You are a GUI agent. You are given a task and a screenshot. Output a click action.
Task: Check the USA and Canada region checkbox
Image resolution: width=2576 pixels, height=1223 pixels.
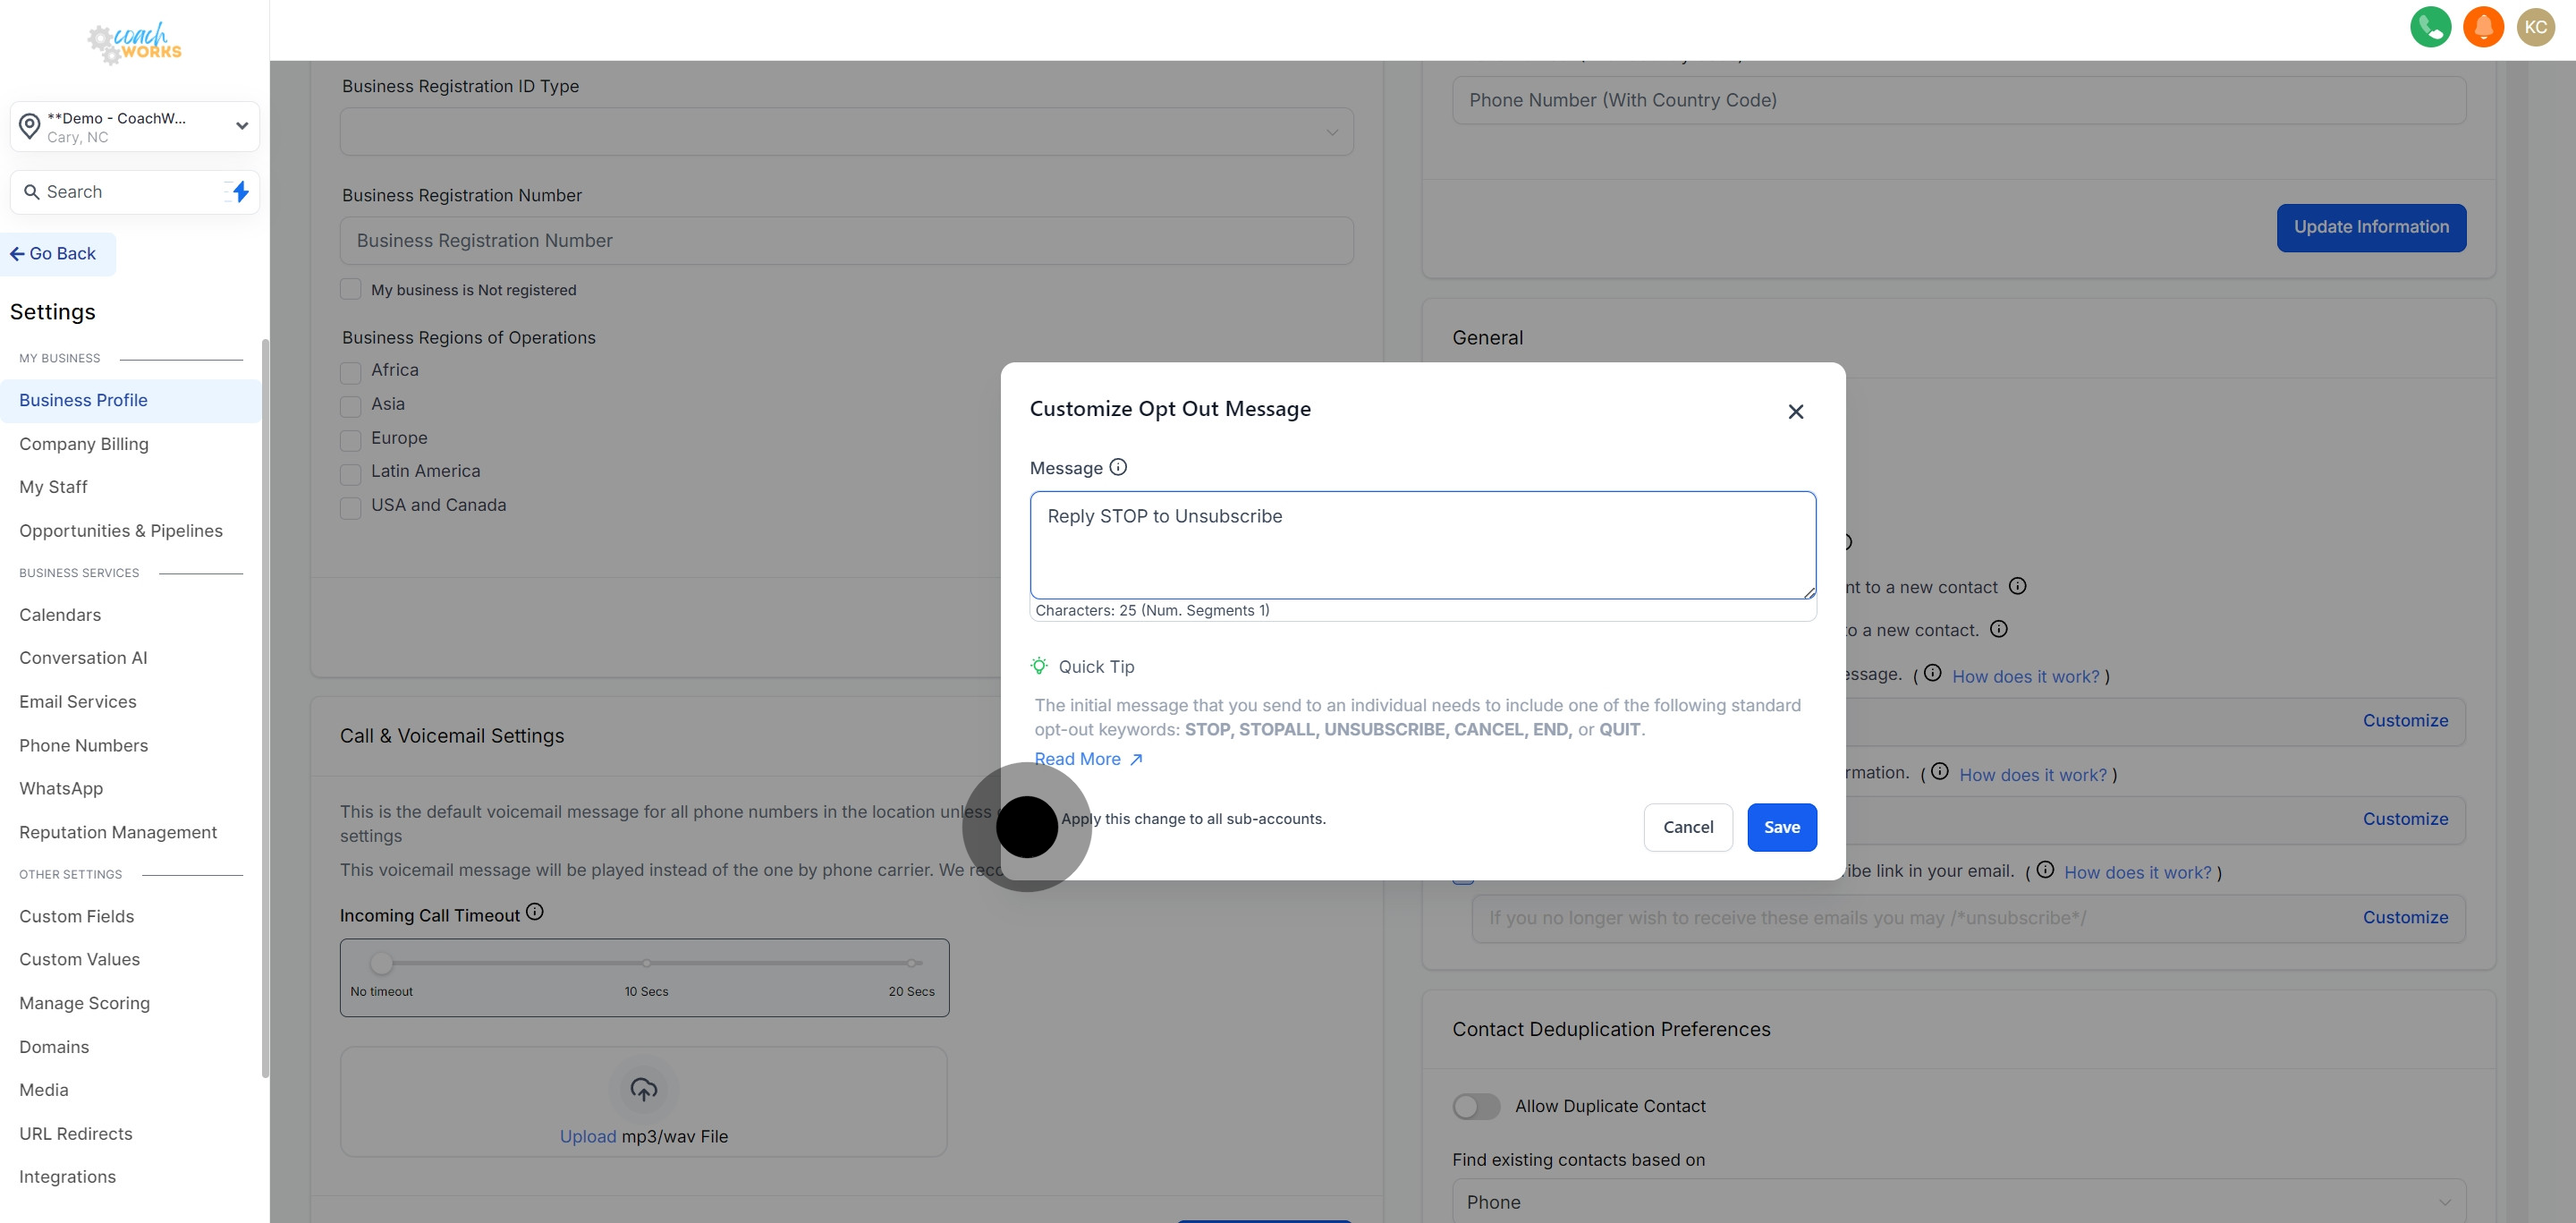[x=350, y=507]
